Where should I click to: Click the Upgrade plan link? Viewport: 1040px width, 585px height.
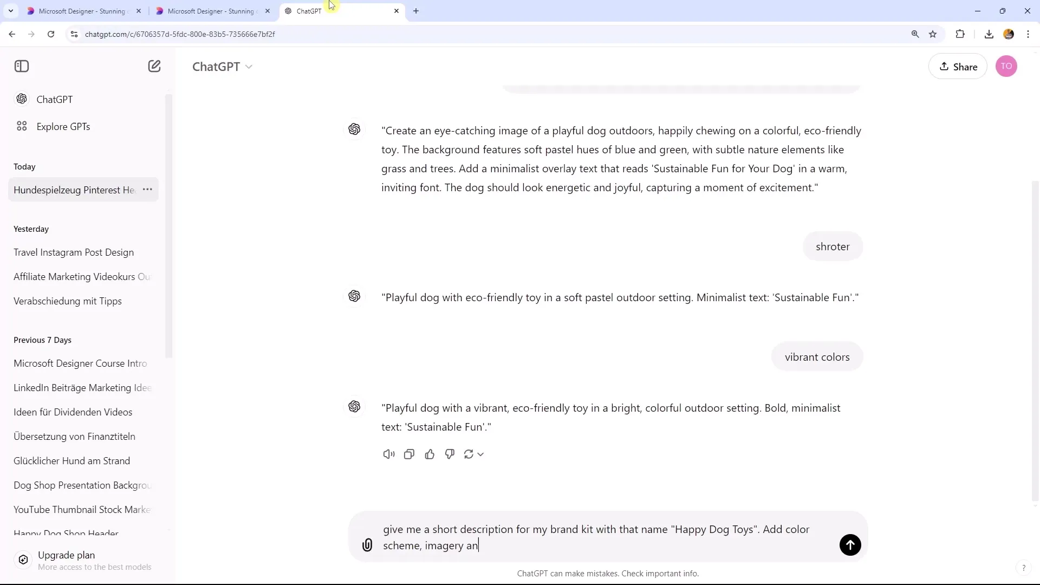66,555
